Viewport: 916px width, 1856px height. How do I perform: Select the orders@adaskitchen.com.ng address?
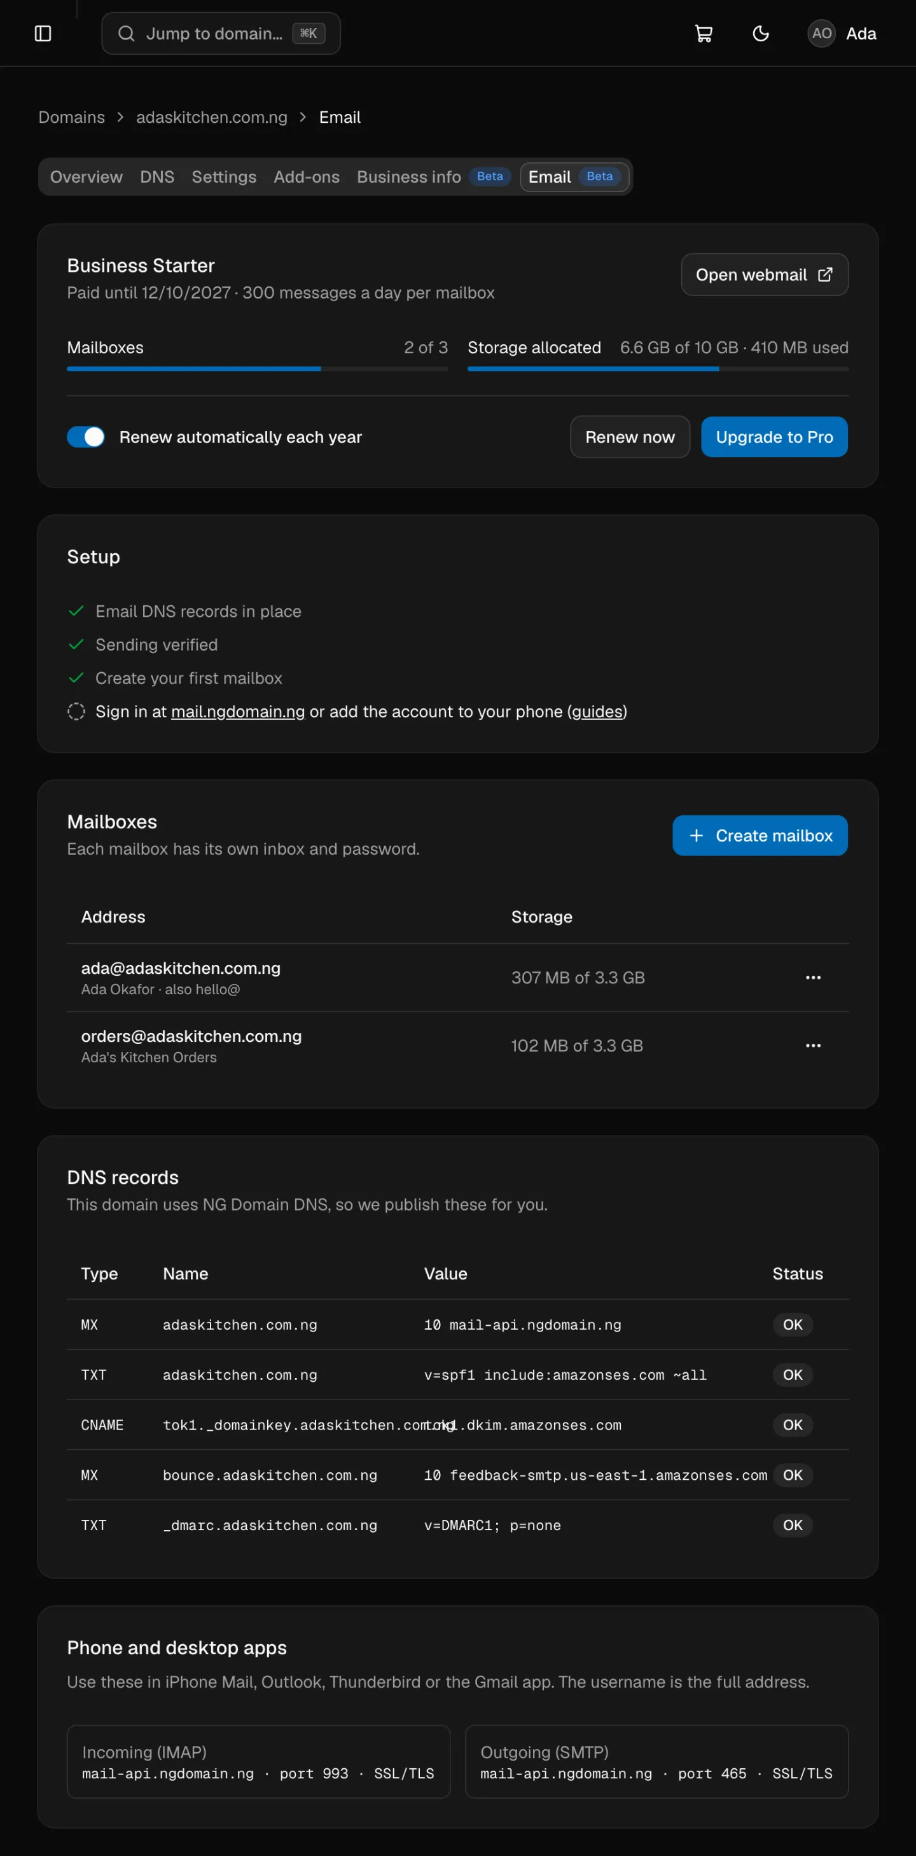(191, 1036)
